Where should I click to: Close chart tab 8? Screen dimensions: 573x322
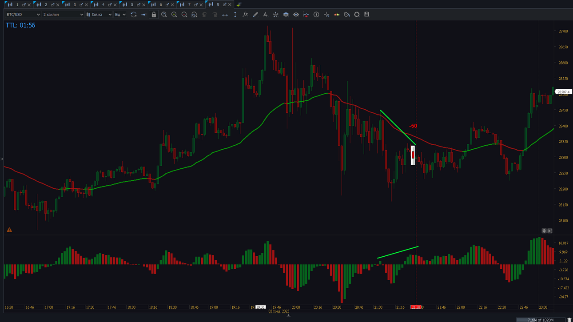coord(230,5)
